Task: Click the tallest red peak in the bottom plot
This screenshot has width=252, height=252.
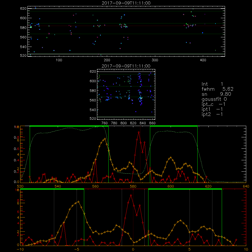Action: (x=131, y=195)
